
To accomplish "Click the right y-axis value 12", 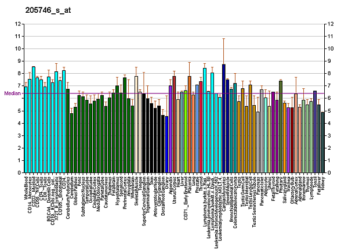I will point(330,24).
